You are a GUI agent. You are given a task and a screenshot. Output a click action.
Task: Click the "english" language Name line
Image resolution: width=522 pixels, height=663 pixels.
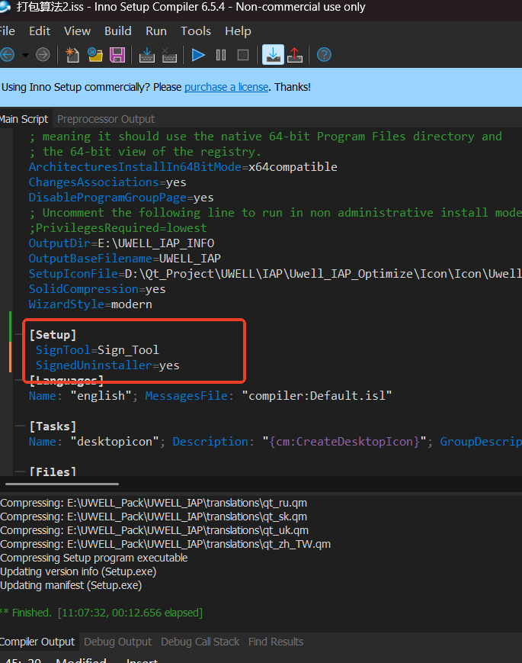210,396
